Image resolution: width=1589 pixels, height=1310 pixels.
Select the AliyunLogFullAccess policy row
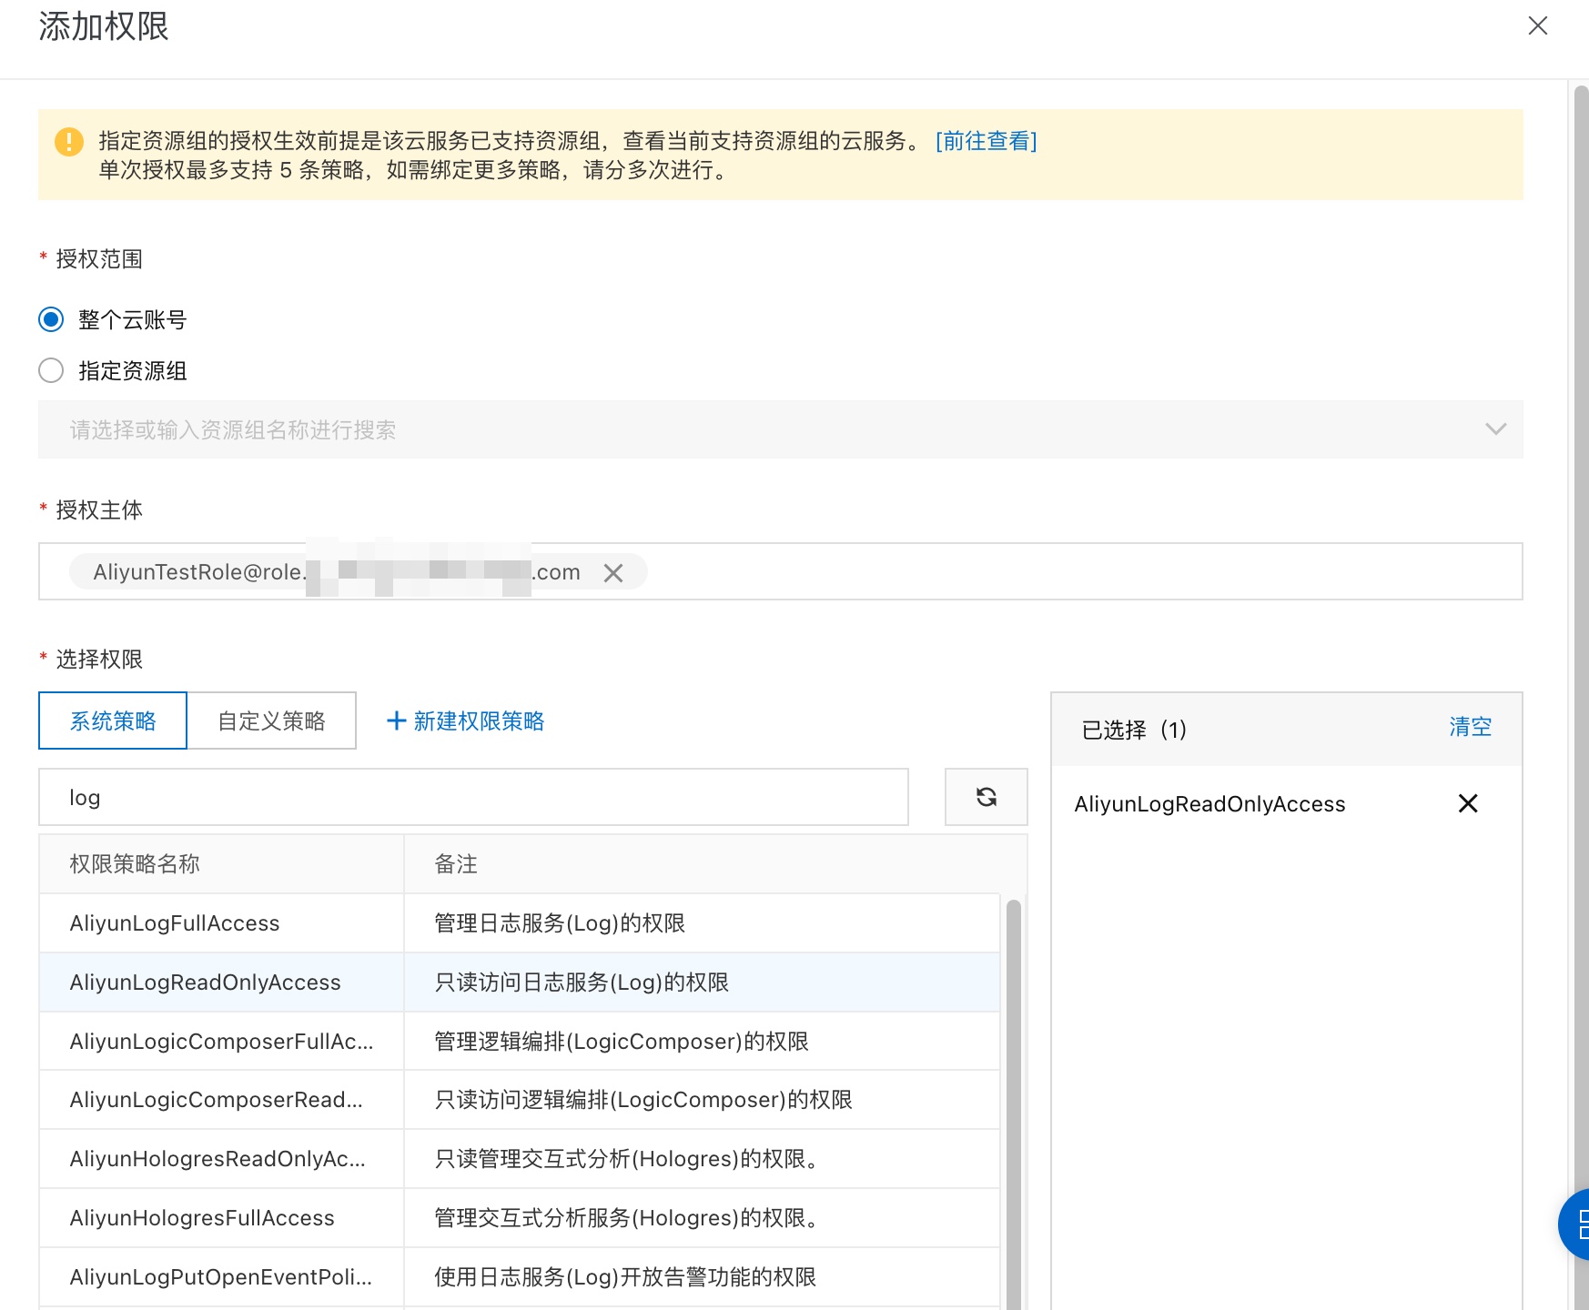coord(519,923)
